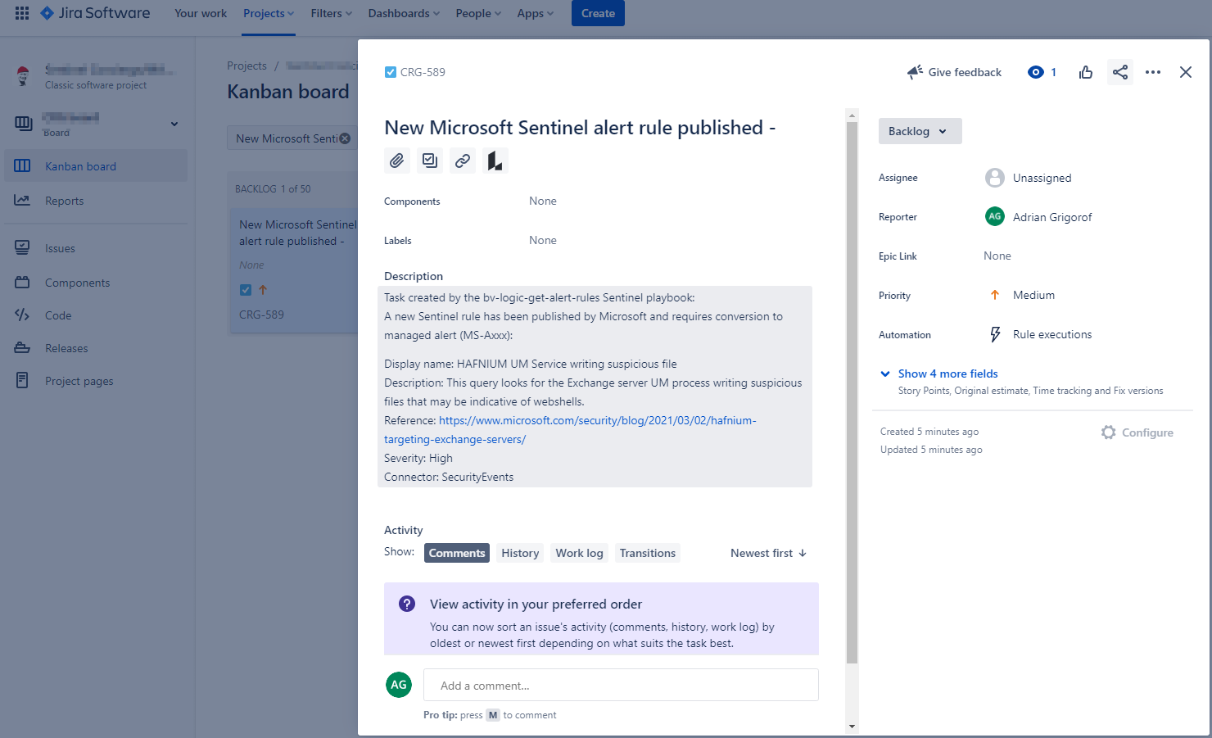Screen dimensions: 1212x738
Task: Click the Automation lightning bolt icon
Action: point(995,334)
